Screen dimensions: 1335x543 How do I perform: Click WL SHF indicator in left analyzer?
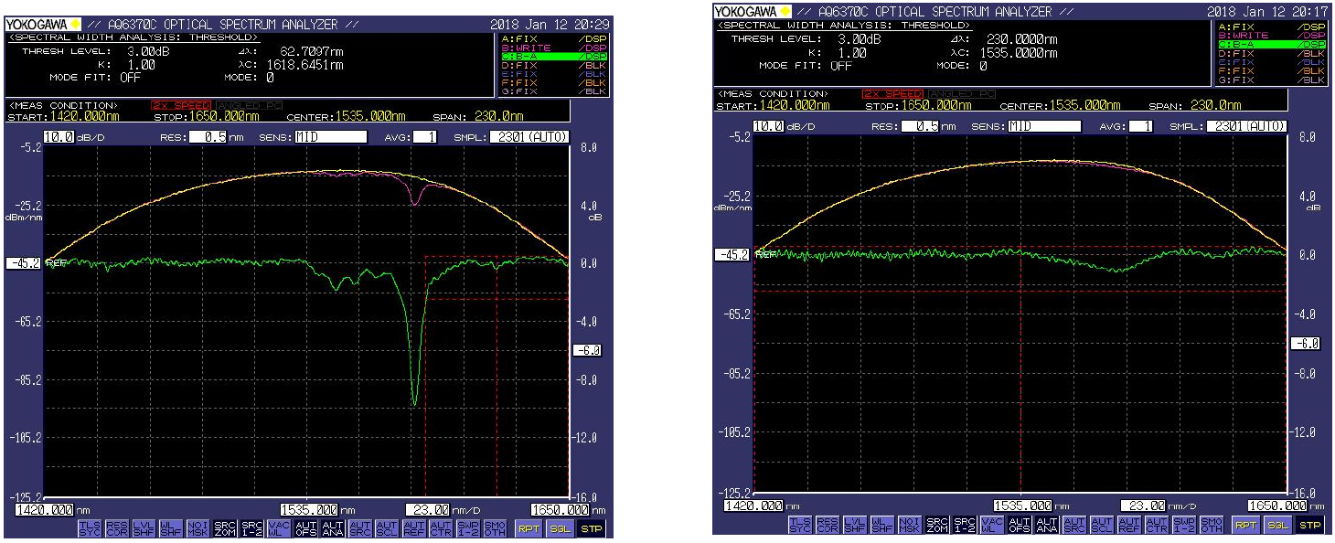click(171, 527)
